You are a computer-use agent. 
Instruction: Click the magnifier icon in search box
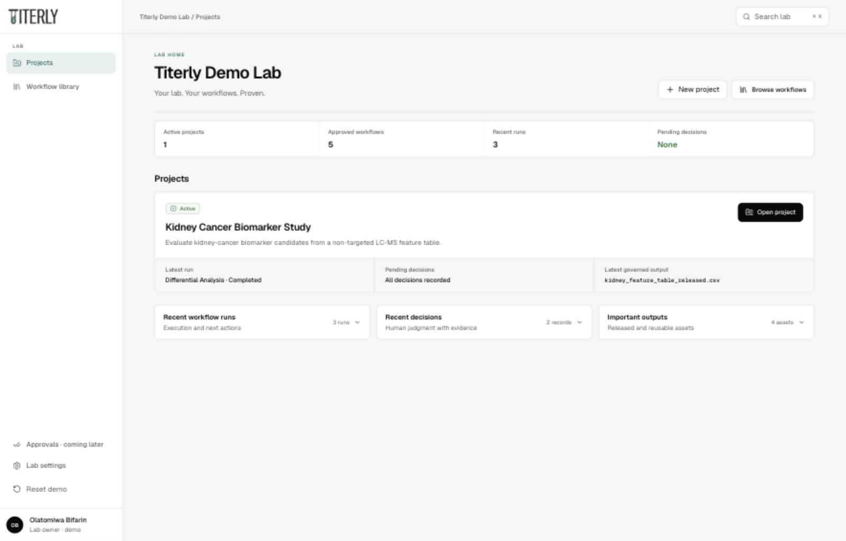point(747,17)
